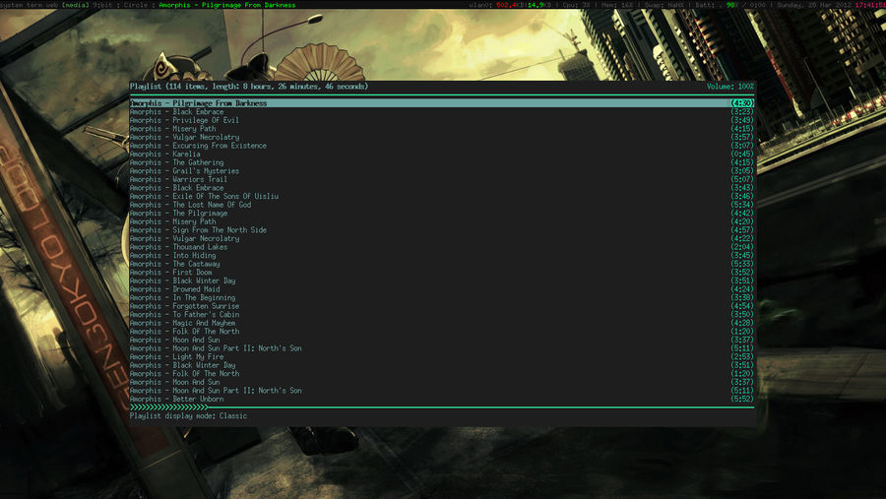This screenshot has height=499, width=886.
Task: Click the (2:04) duration beside Thousand Lakes
Action: tap(742, 247)
